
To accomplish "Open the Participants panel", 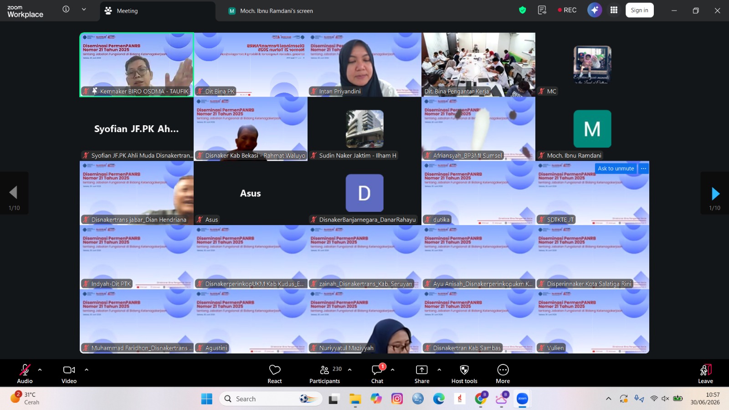I will (324, 374).
